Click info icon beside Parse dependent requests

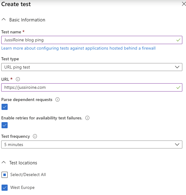tap(57, 99)
